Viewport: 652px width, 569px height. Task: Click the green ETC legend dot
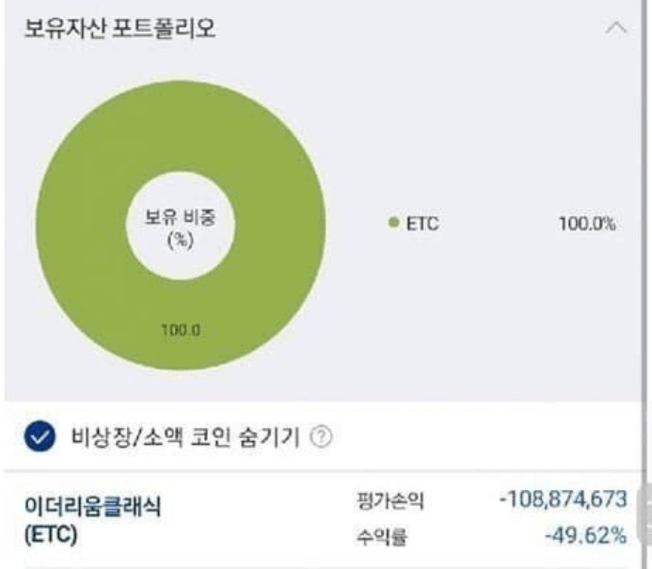pos(393,223)
